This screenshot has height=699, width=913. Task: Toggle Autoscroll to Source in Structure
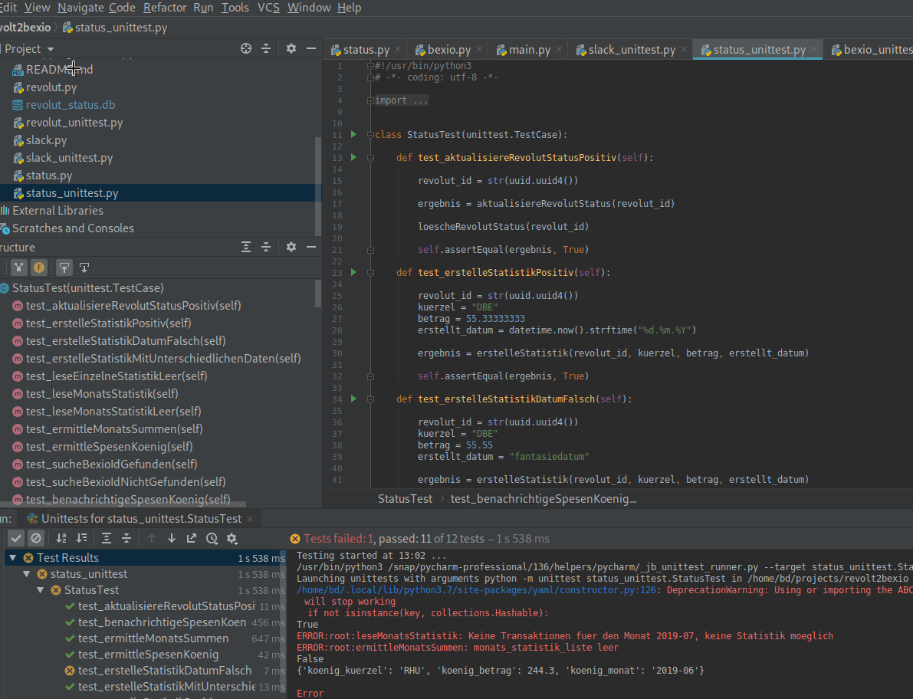(x=64, y=267)
